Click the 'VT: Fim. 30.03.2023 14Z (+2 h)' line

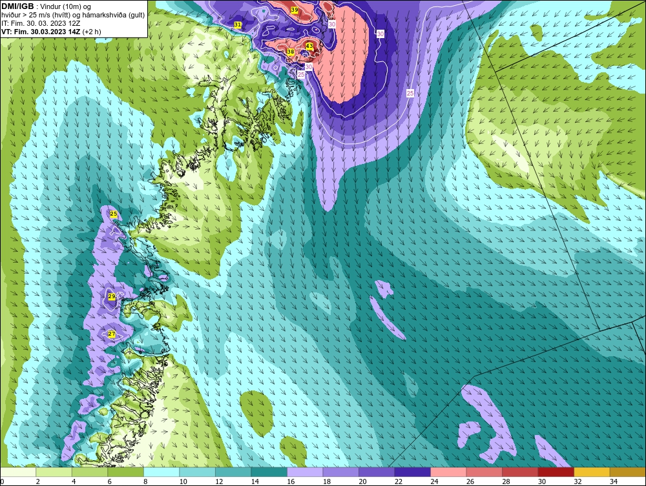(x=50, y=32)
